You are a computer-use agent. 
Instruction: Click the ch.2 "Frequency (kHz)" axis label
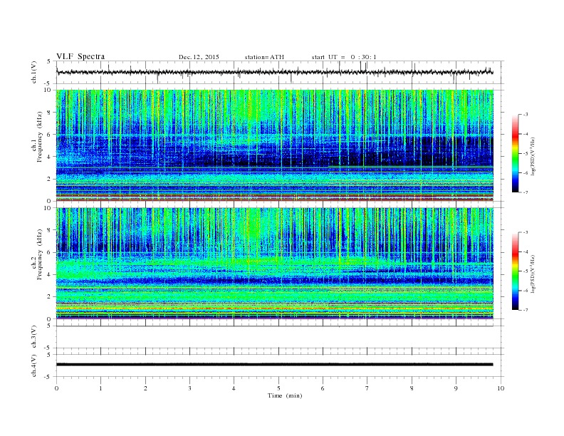[x=40, y=254]
